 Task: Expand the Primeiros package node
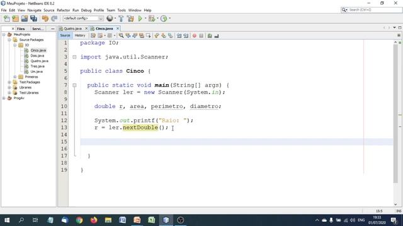[x=15, y=77]
